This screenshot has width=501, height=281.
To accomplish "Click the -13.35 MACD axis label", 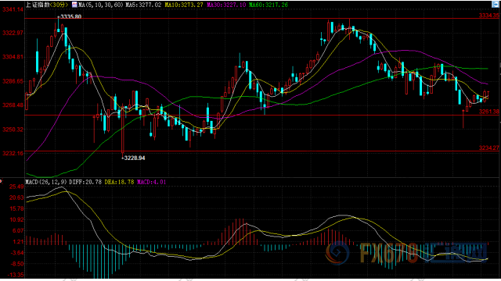I will [15, 275].
